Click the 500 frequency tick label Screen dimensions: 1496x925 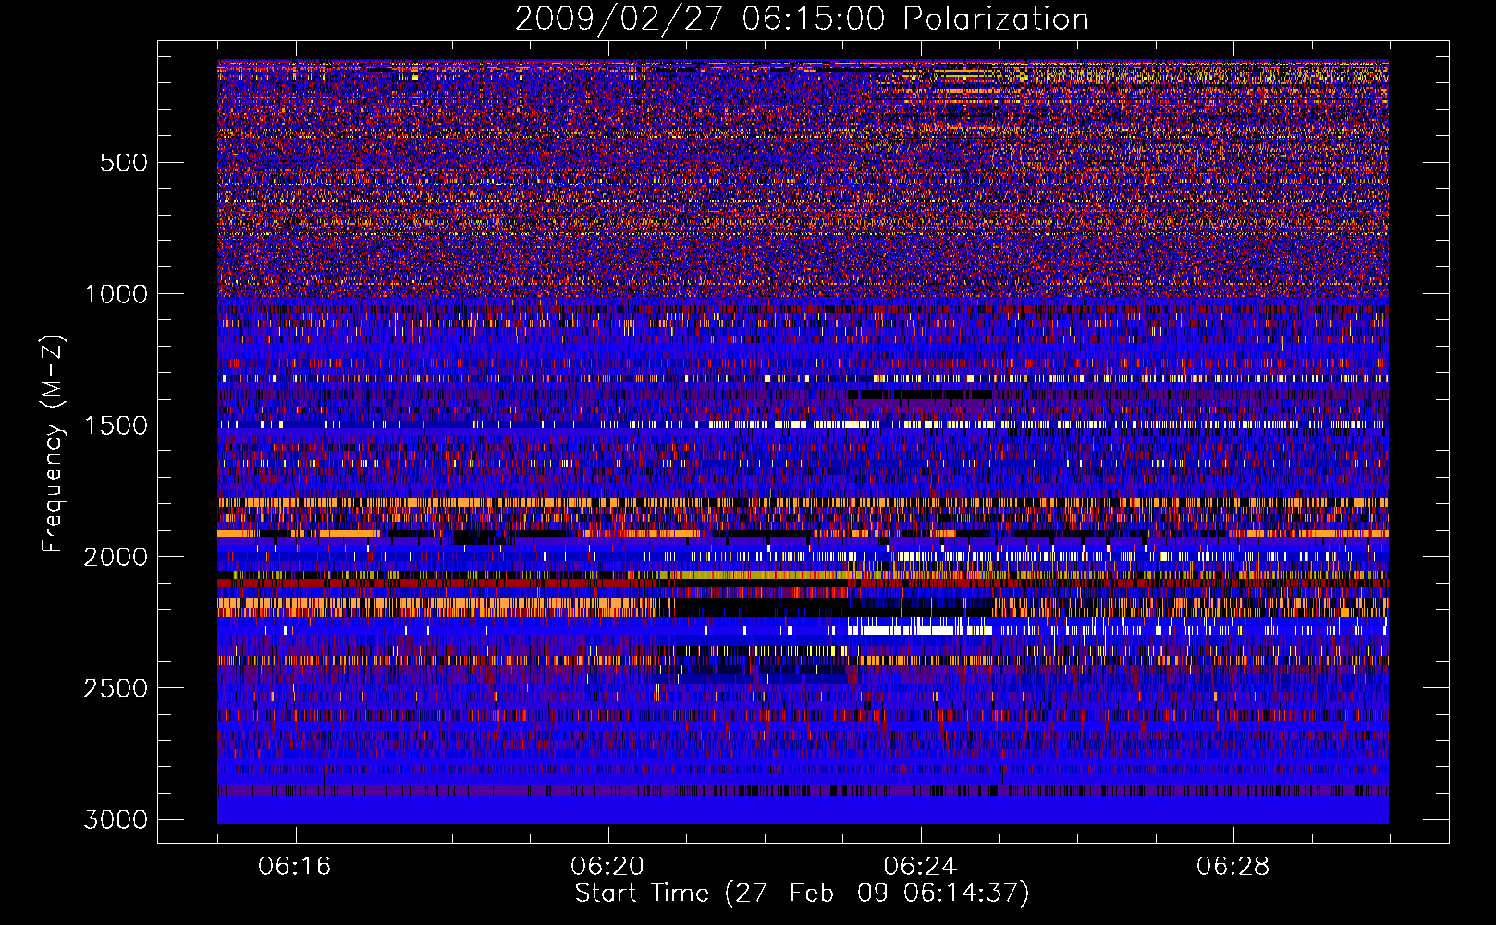(x=122, y=163)
